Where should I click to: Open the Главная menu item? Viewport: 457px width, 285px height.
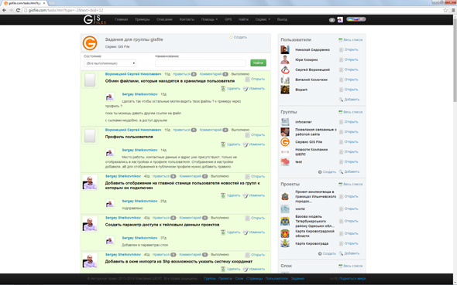click(122, 19)
